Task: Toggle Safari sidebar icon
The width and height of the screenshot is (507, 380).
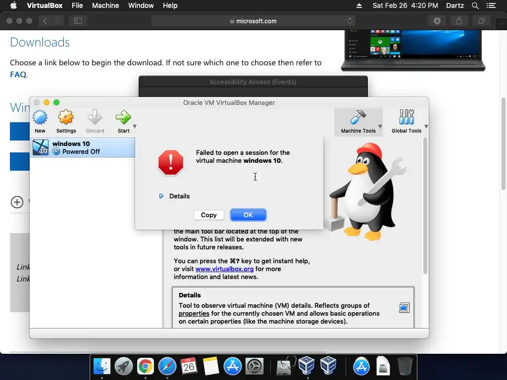Action: (78, 21)
